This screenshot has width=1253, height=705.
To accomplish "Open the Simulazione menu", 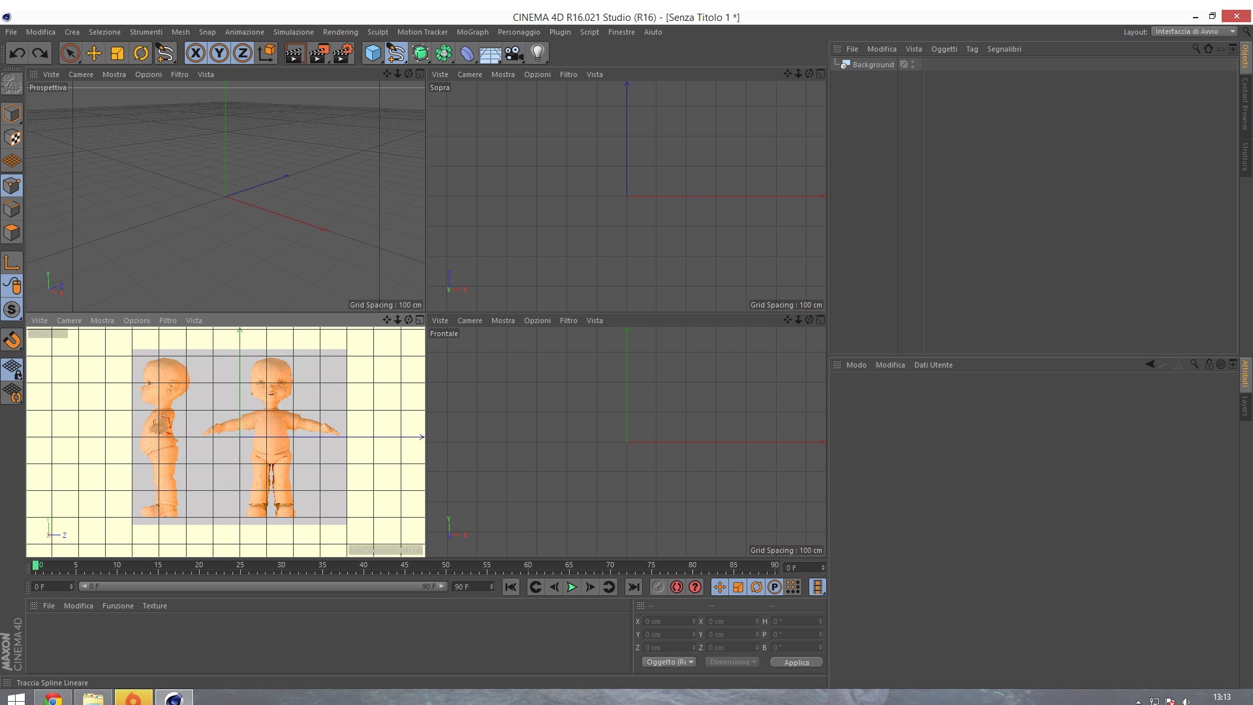I will 293,32.
